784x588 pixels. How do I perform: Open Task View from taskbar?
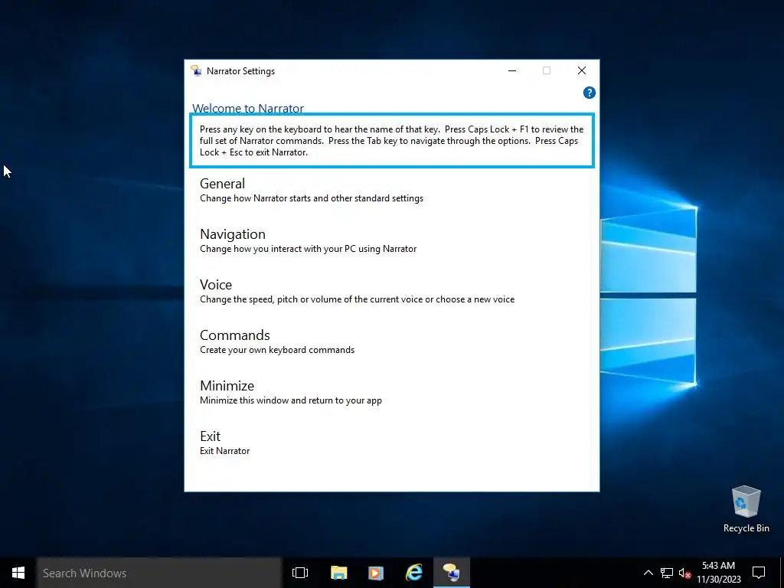pyautogui.click(x=300, y=573)
